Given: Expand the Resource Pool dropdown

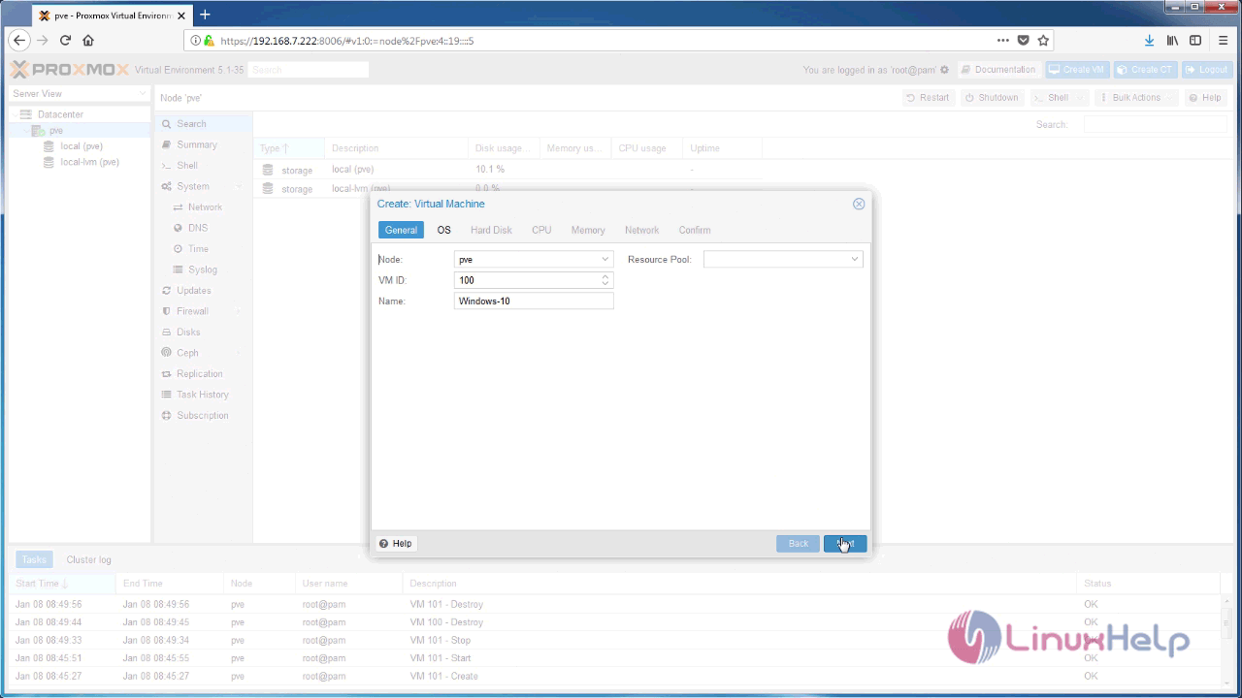Looking at the screenshot, I should [x=854, y=259].
